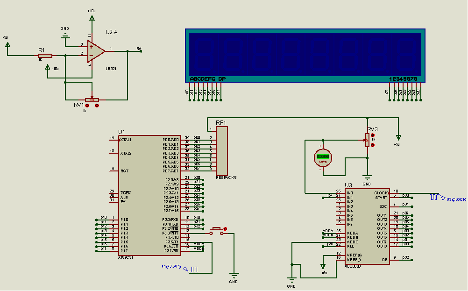Select the -5u power terminal arrow
The width and height of the screenshot is (468, 291).
(x=7, y=45)
